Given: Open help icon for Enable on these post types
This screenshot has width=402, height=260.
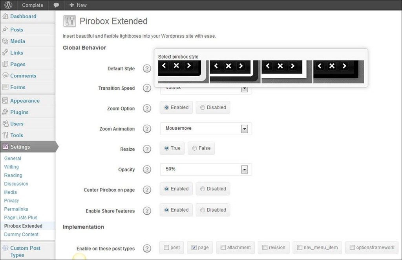Looking at the screenshot, I should (x=147, y=249).
